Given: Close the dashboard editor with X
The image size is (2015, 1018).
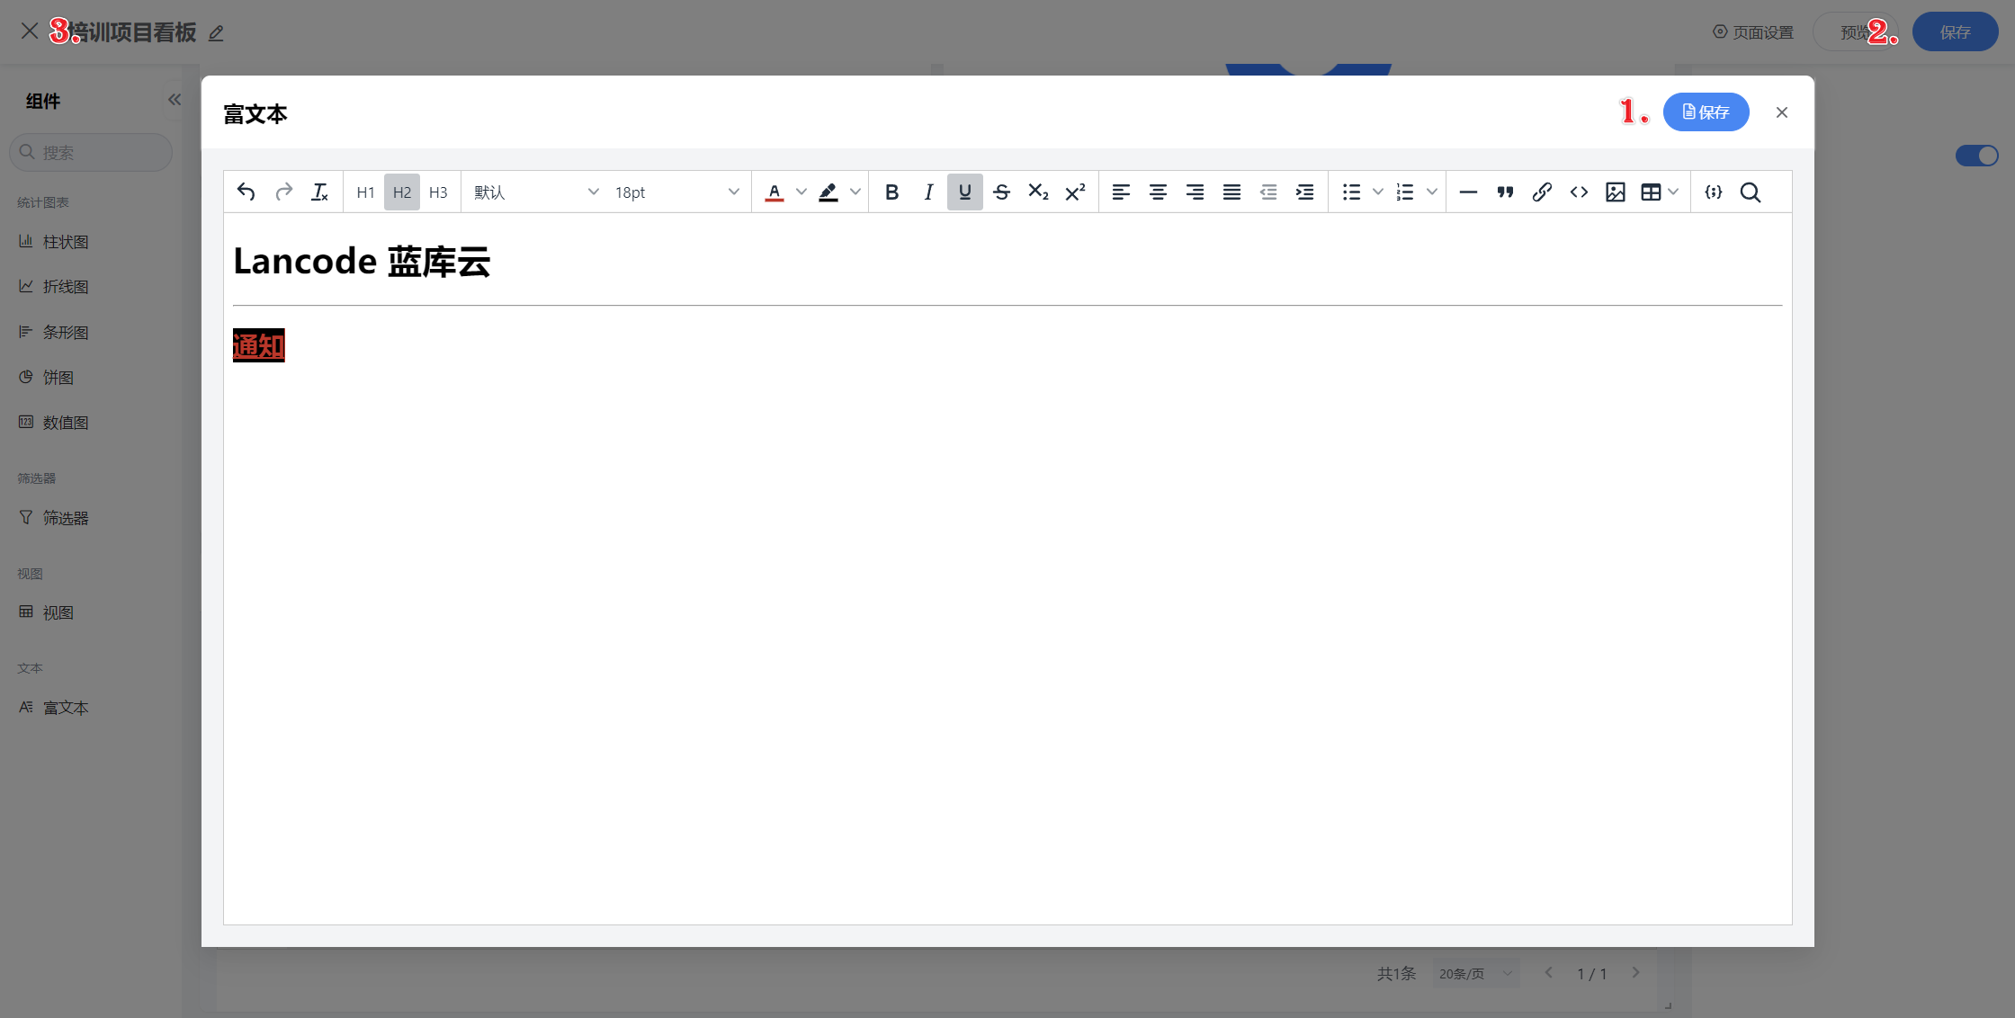Looking at the screenshot, I should click(30, 31).
